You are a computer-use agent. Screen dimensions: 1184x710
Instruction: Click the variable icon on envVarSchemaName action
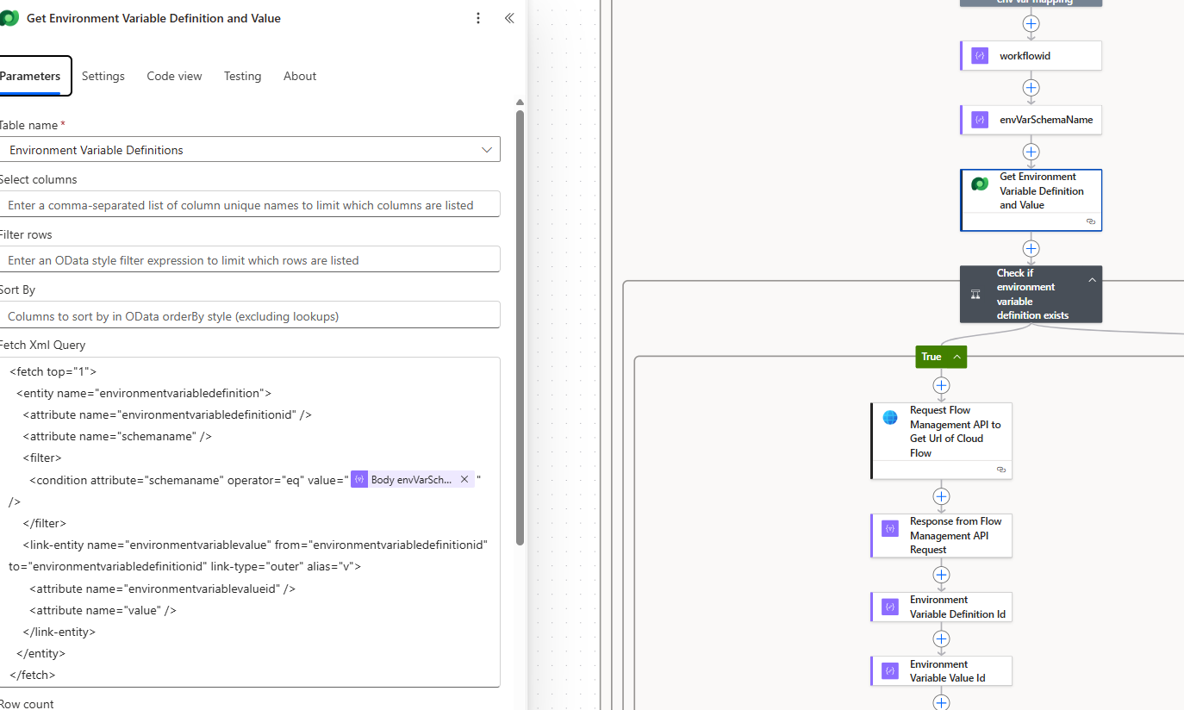click(x=979, y=120)
